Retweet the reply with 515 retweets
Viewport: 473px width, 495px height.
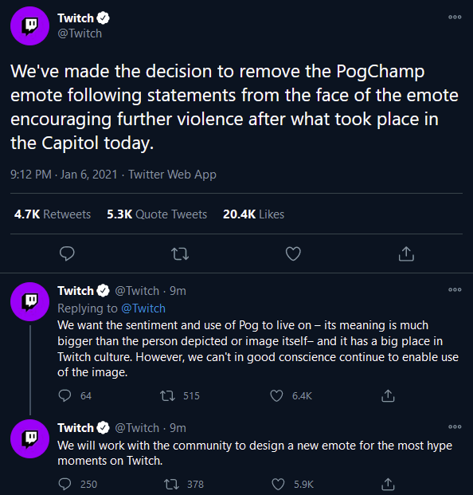click(x=167, y=395)
